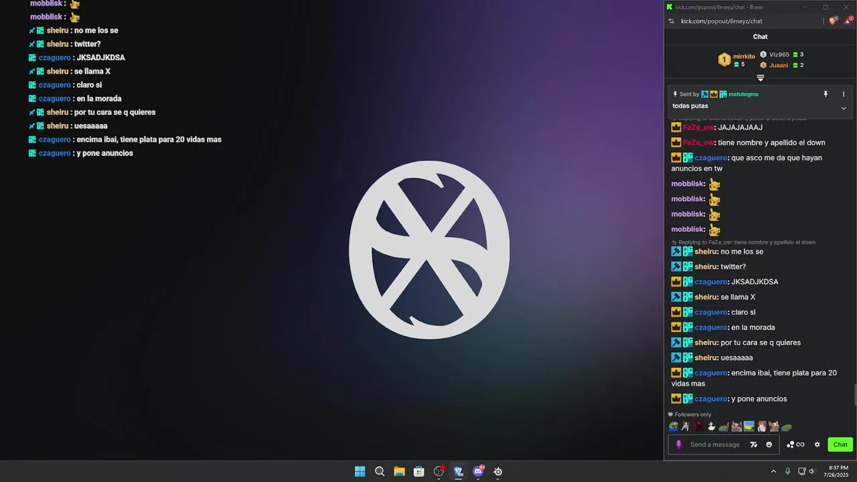The image size is (857, 482).
Task: Click the purple microphone icon in message box
Action: point(678,445)
